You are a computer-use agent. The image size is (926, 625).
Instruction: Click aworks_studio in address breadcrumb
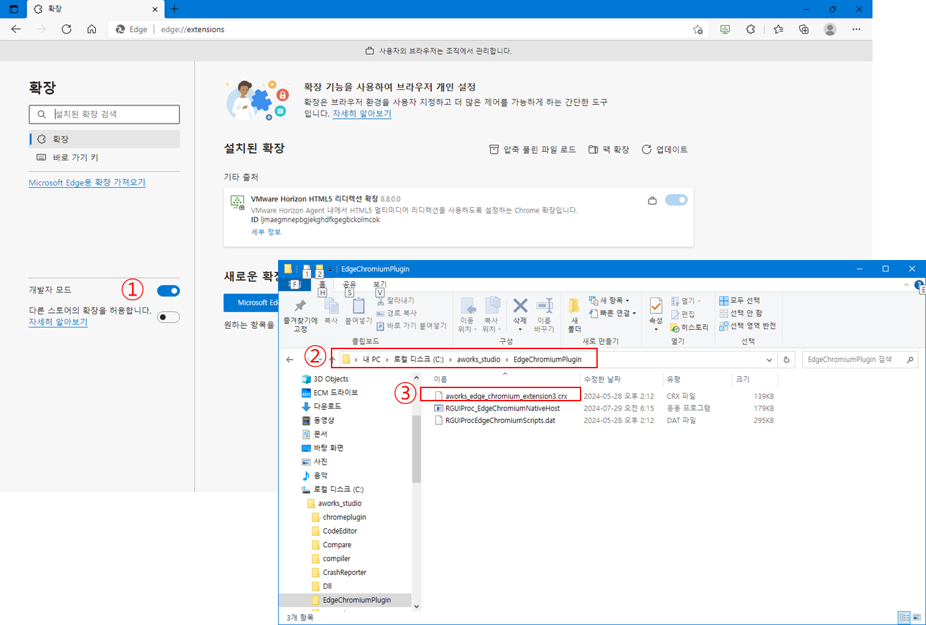[478, 360]
